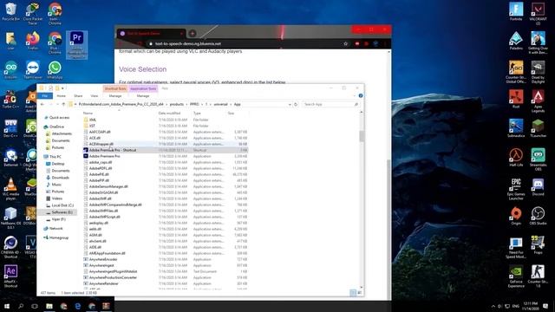Open the Adobe Premiere Pro desktop shortcut

coord(77,44)
